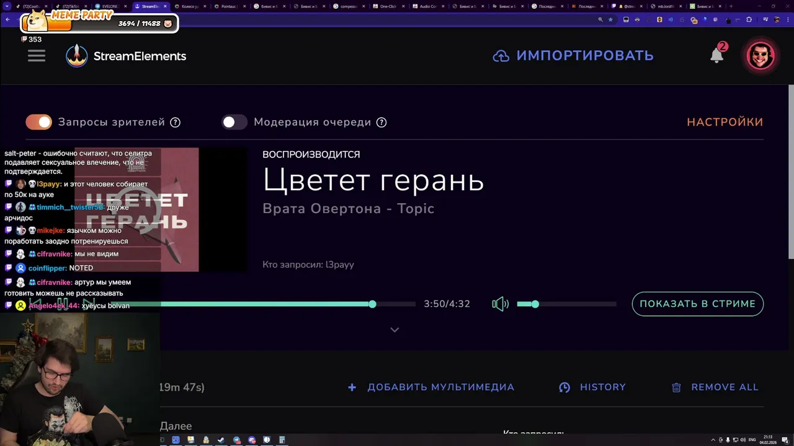Click the 3:50/4:32 playback time
Screen dimensions: 794x446
[447, 304]
